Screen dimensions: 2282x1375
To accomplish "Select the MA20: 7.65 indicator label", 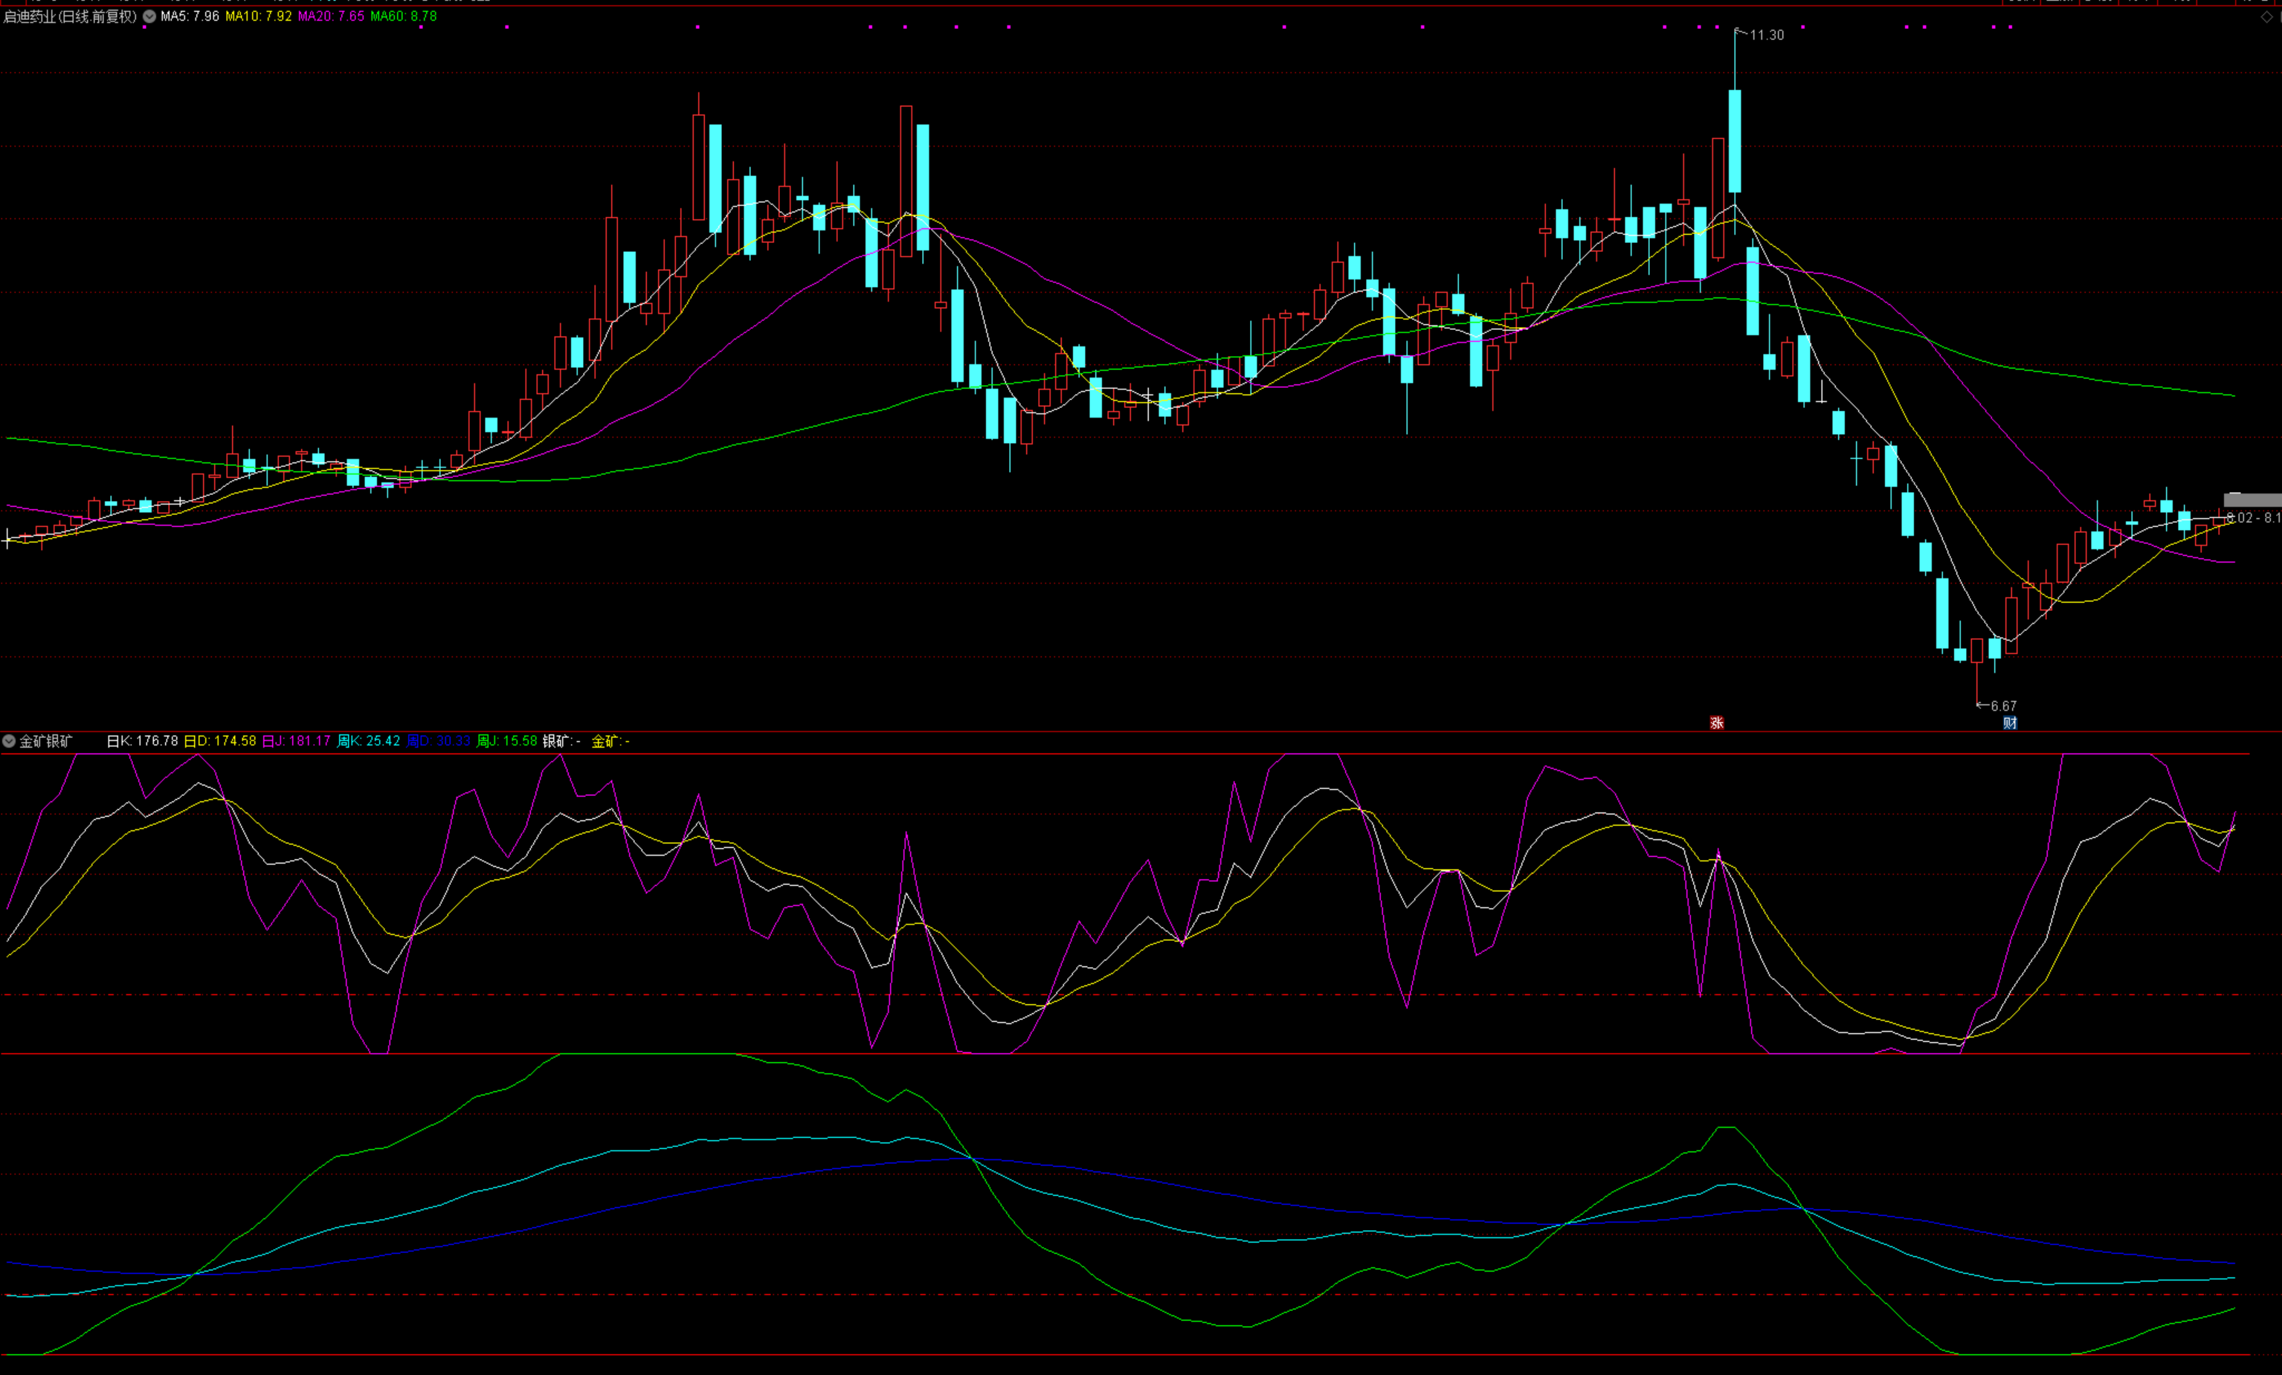I will coord(331,16).
